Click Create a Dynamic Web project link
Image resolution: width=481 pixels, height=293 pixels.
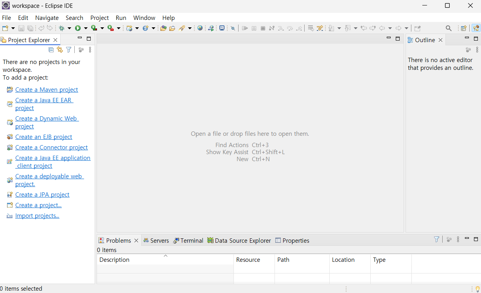[x=47, y=122]
